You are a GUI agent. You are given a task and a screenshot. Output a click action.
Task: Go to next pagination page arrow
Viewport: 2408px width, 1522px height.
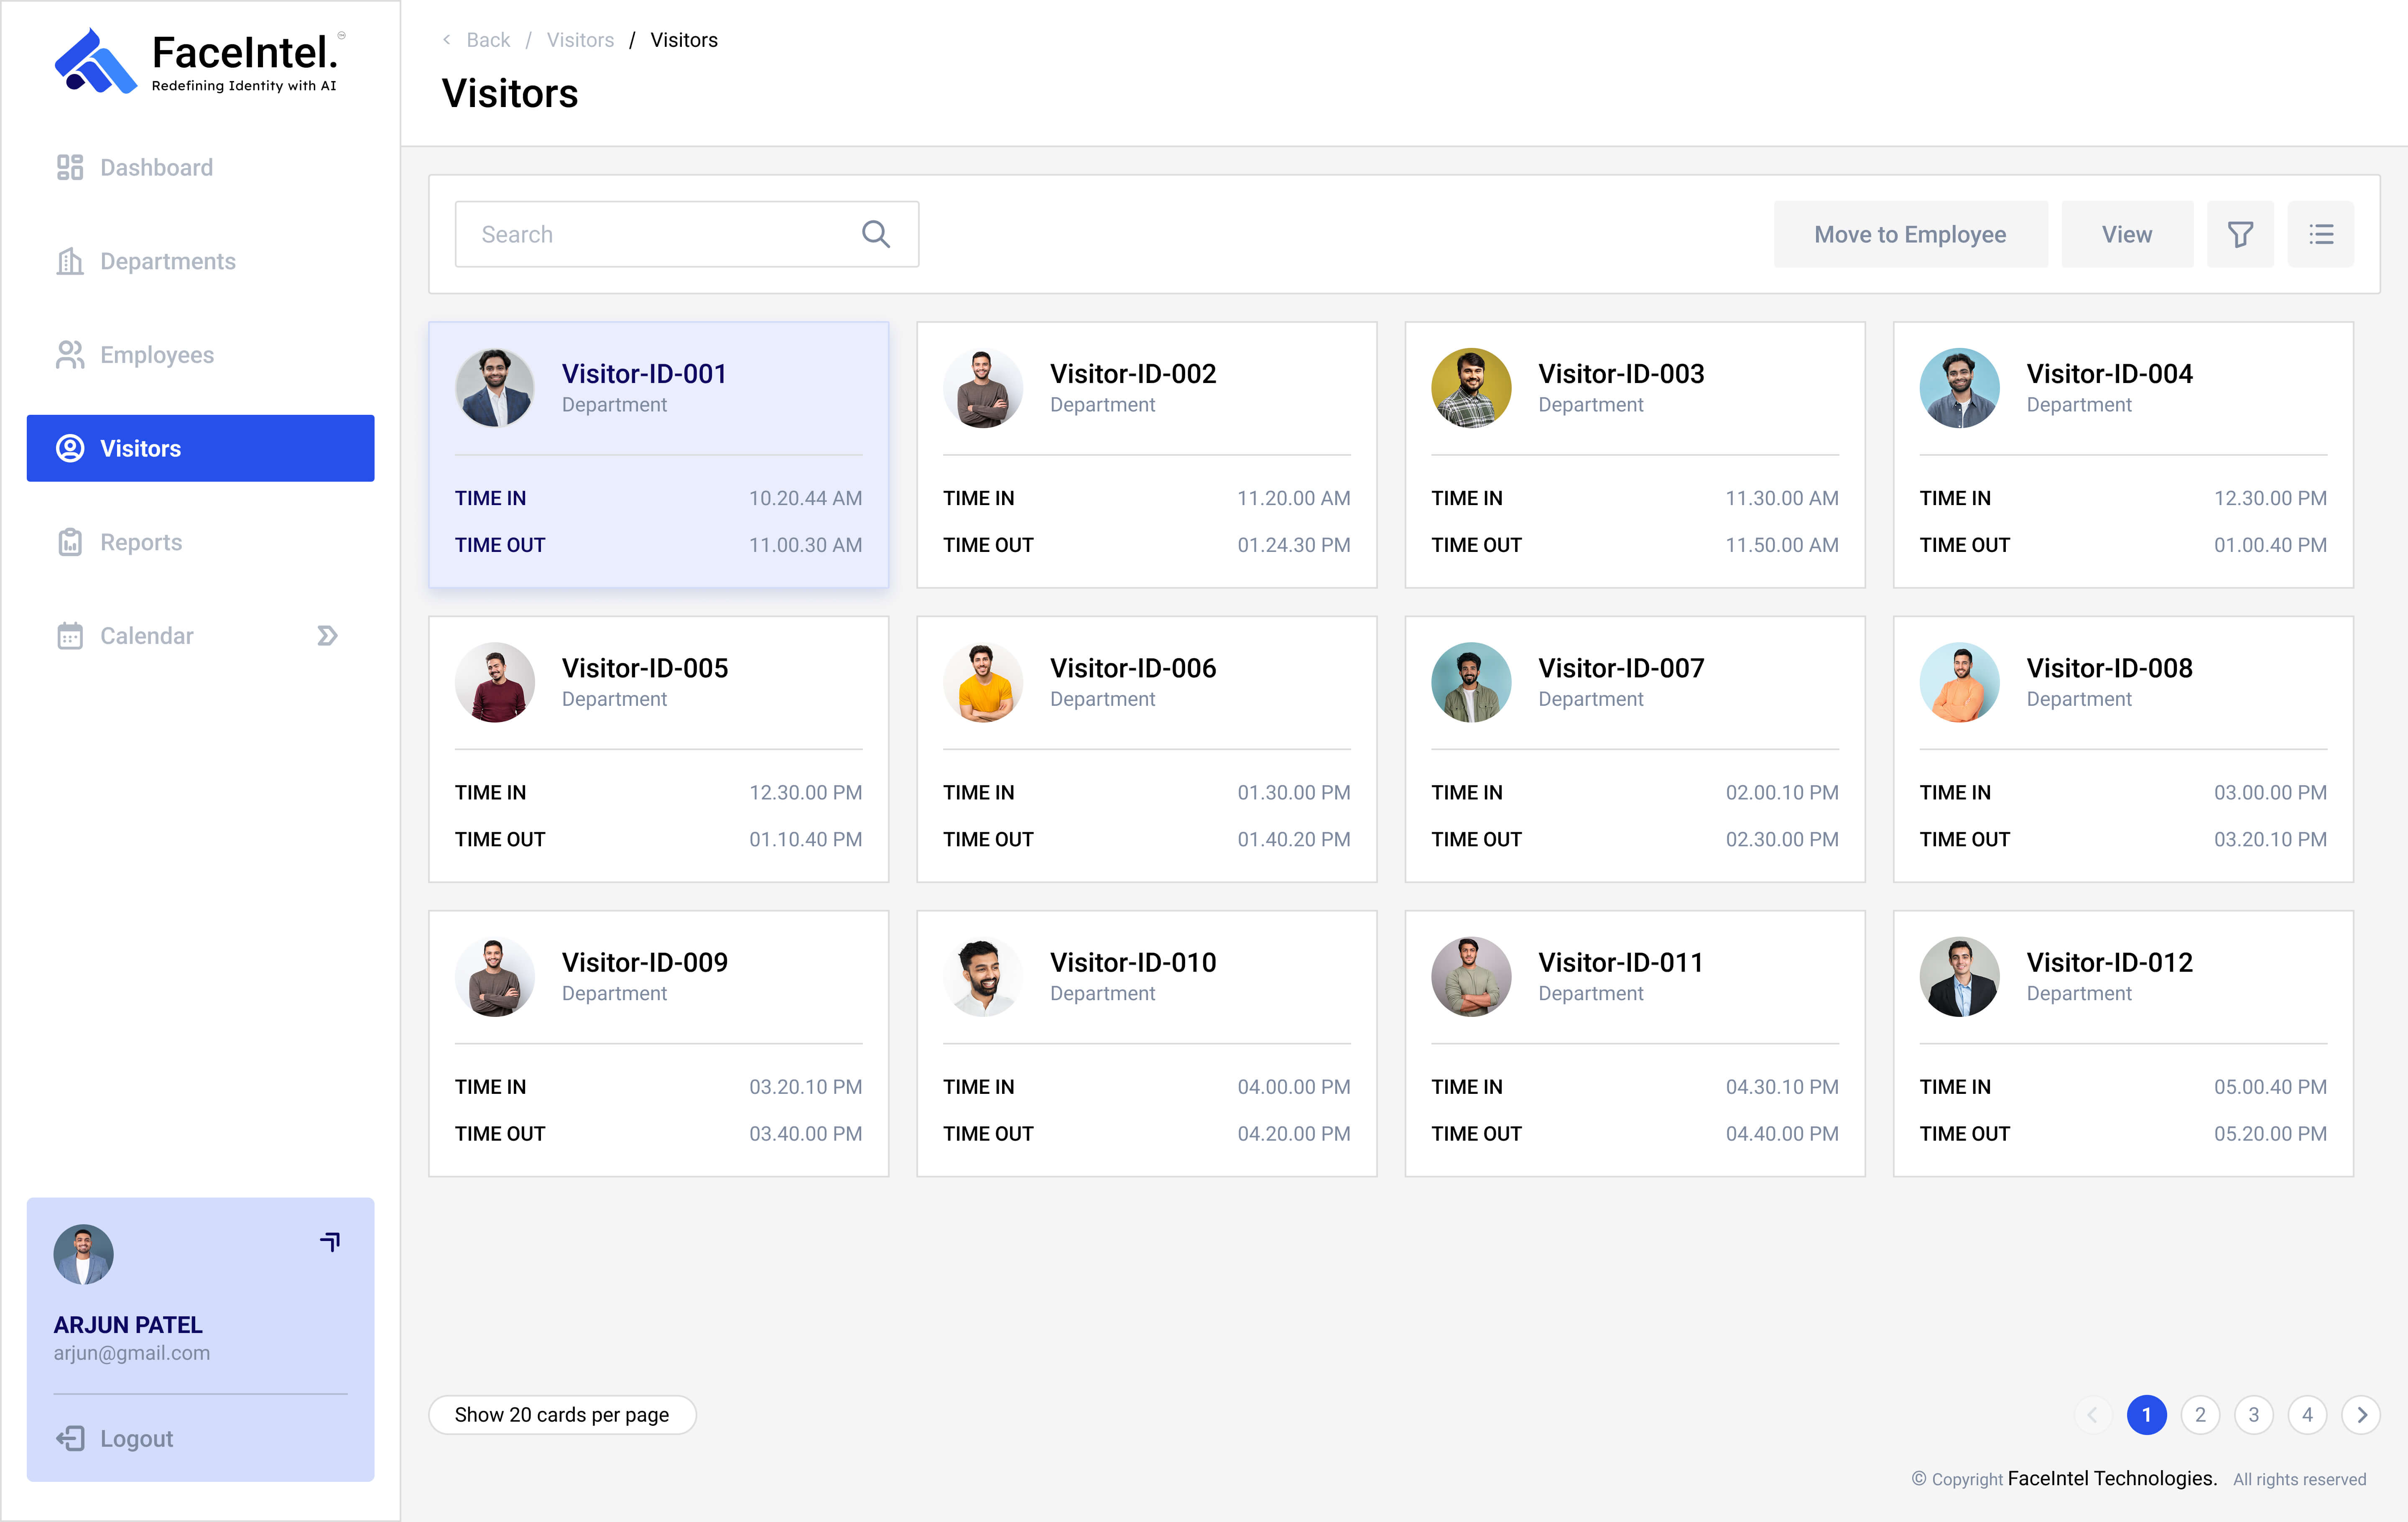2361,1415
